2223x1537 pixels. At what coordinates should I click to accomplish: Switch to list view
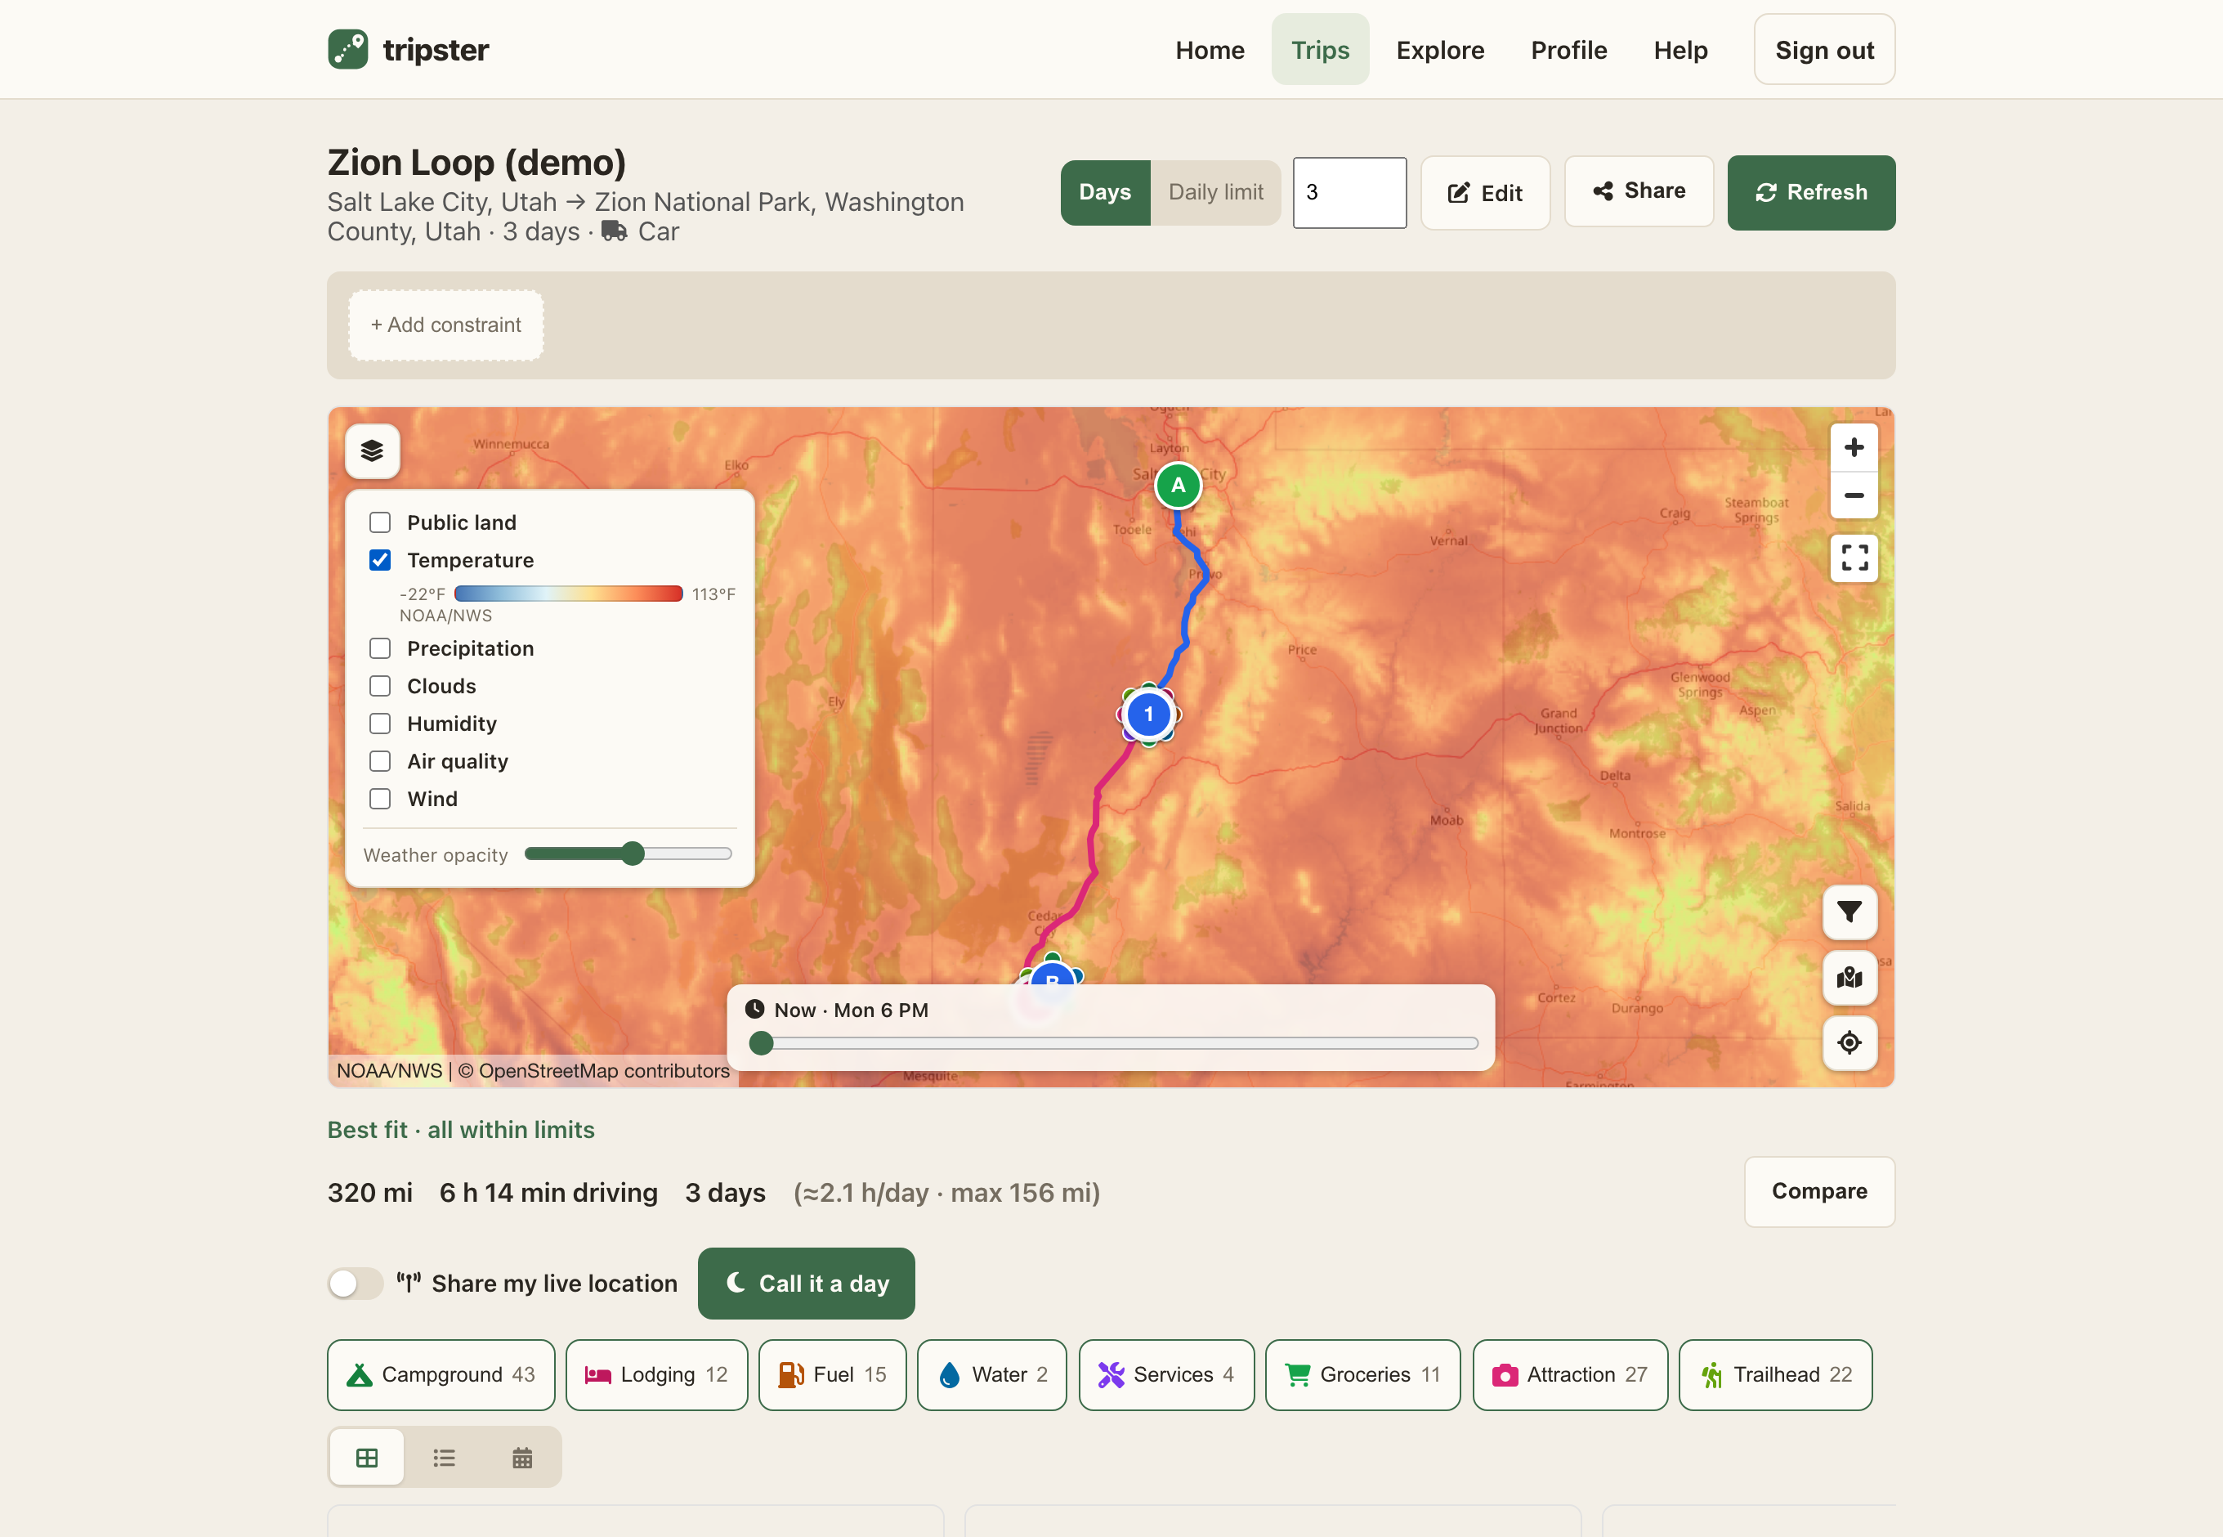click(x=444, y=1457)
